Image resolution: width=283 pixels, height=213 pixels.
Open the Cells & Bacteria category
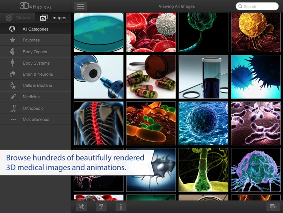pyautogui.click(x=35, y=86)
